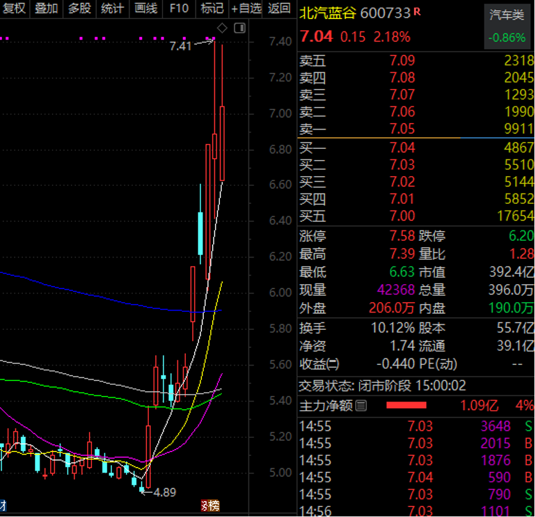Click the 7.00 price axis label
535x517 pixels.
[281, 113]
